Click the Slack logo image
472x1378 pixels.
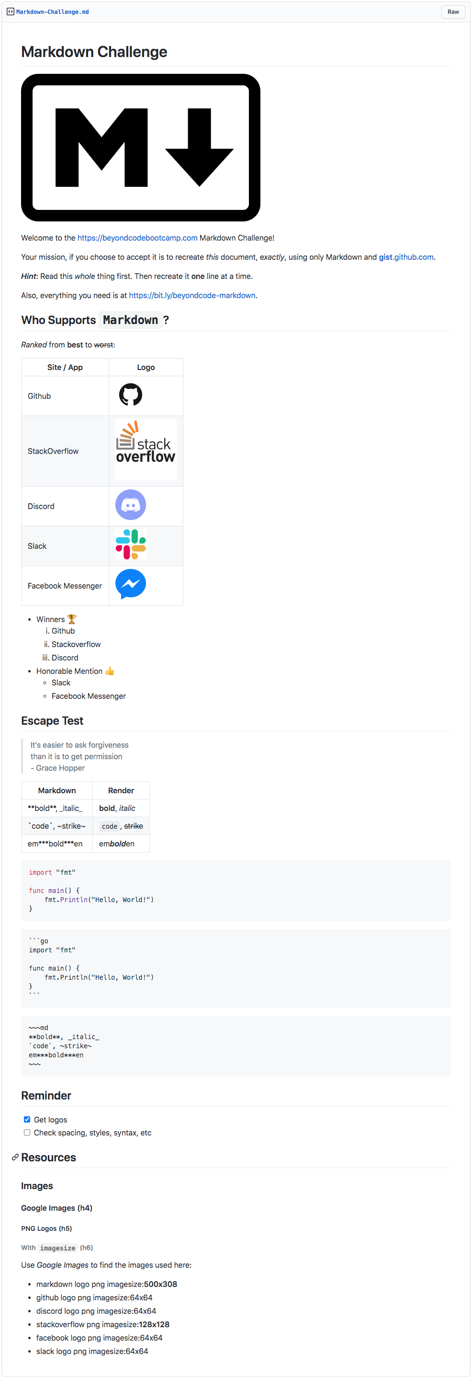(x=129, y=544)
